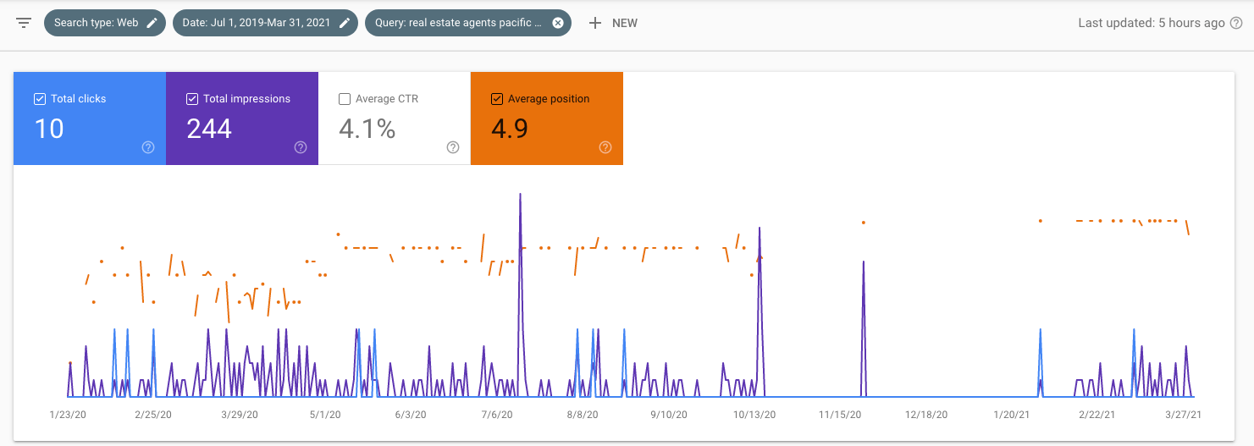Open the filter list icon

point(24,23)
